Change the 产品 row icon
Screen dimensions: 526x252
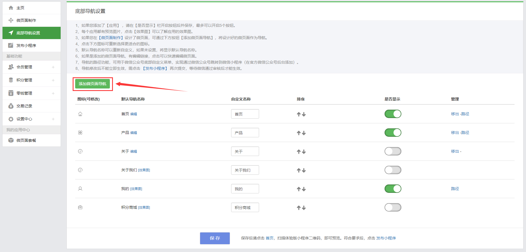tap(80, 133)
